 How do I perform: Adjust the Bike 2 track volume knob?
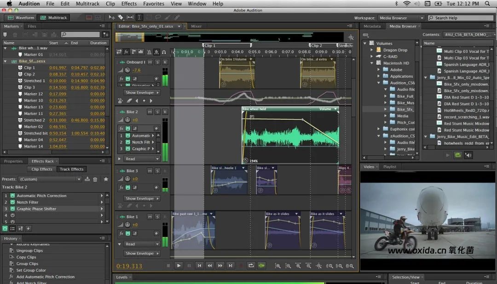(127, 120)
